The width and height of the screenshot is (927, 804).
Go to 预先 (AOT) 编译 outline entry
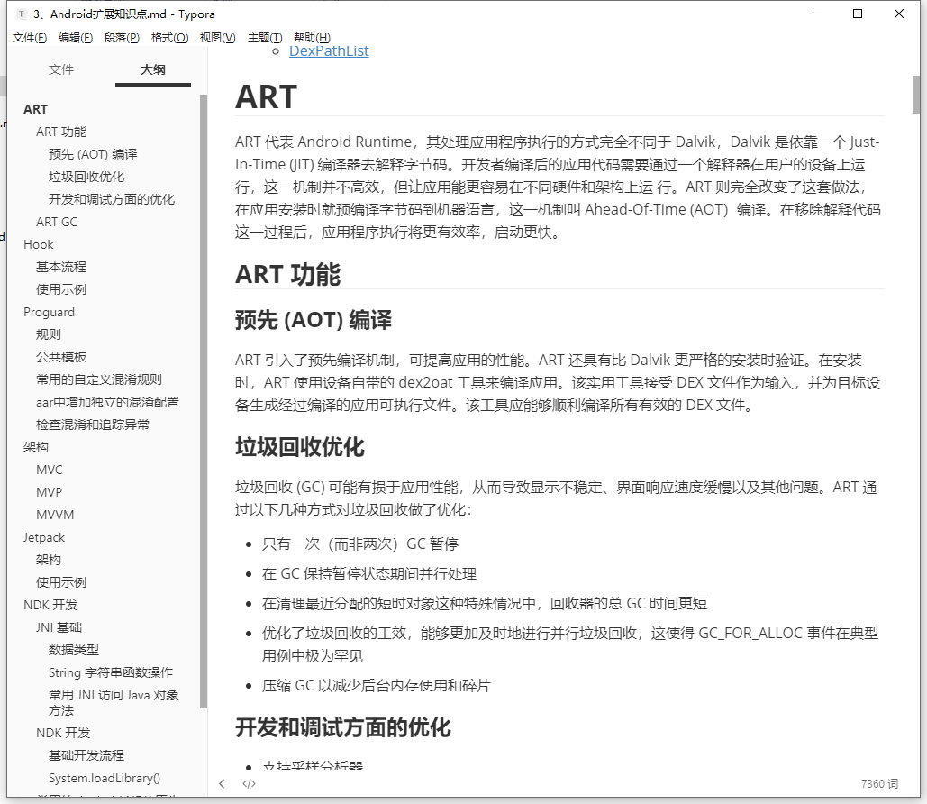(93, 154)
